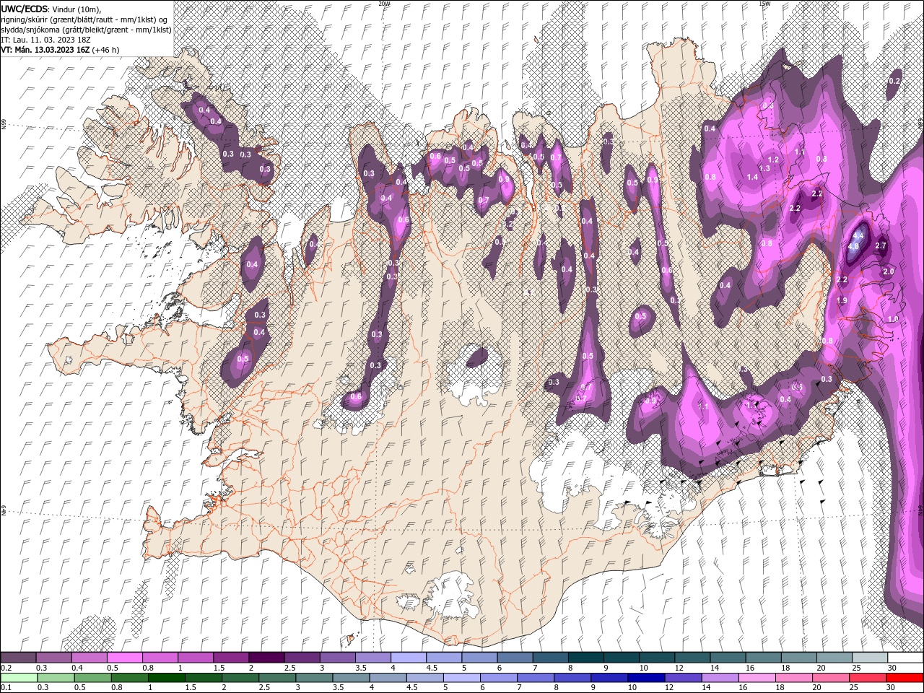Click the '0.1' label in the rain legend
924x693 pixels.
(x=6, y=687)
